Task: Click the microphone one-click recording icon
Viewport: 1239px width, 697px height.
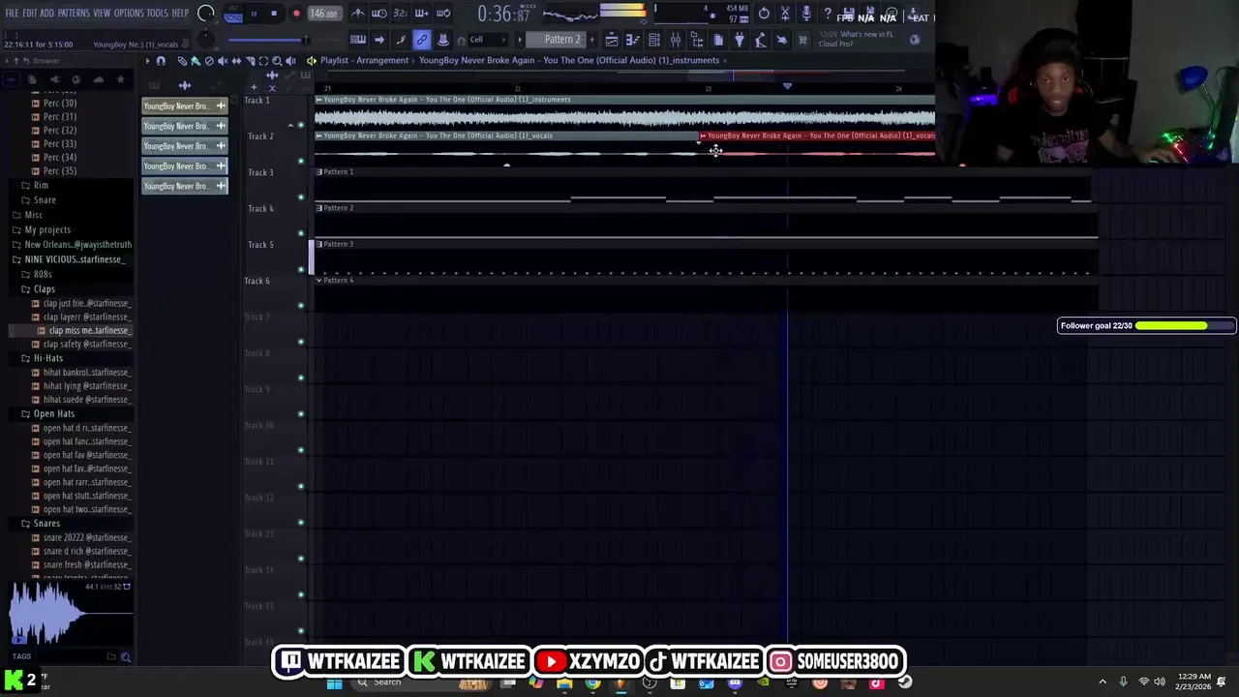Action: pos(805,14)
